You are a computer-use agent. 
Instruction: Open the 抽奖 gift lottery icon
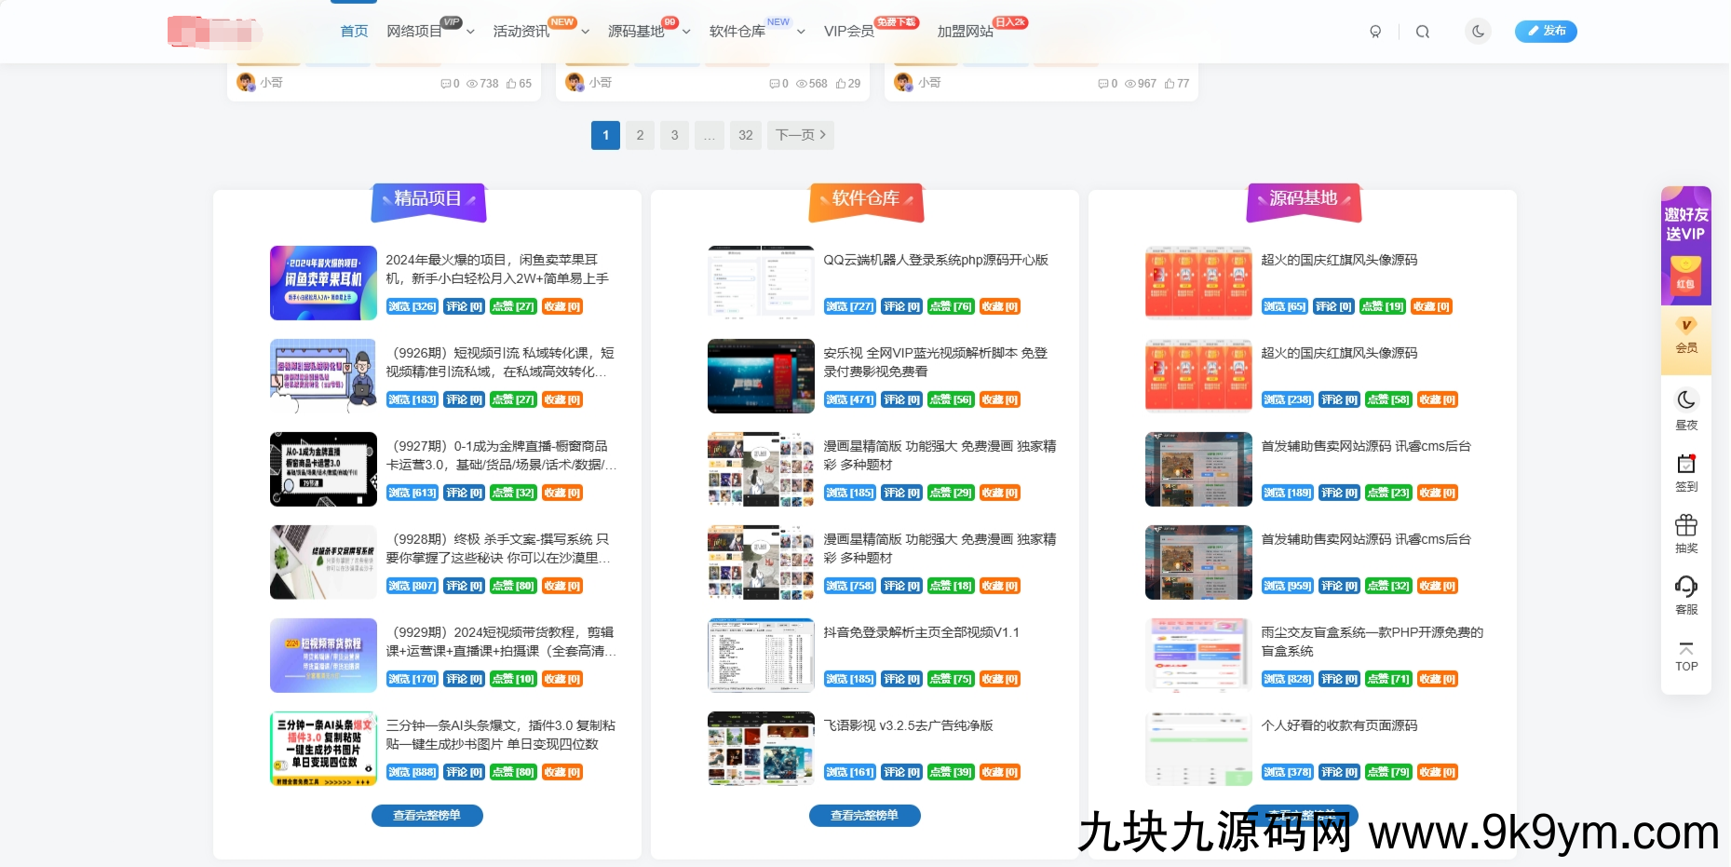coord(1685,534)
